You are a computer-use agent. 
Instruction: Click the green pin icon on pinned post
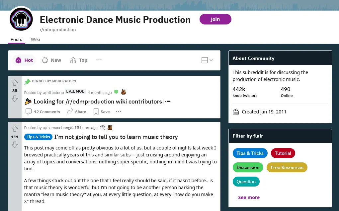click(27, 82)
